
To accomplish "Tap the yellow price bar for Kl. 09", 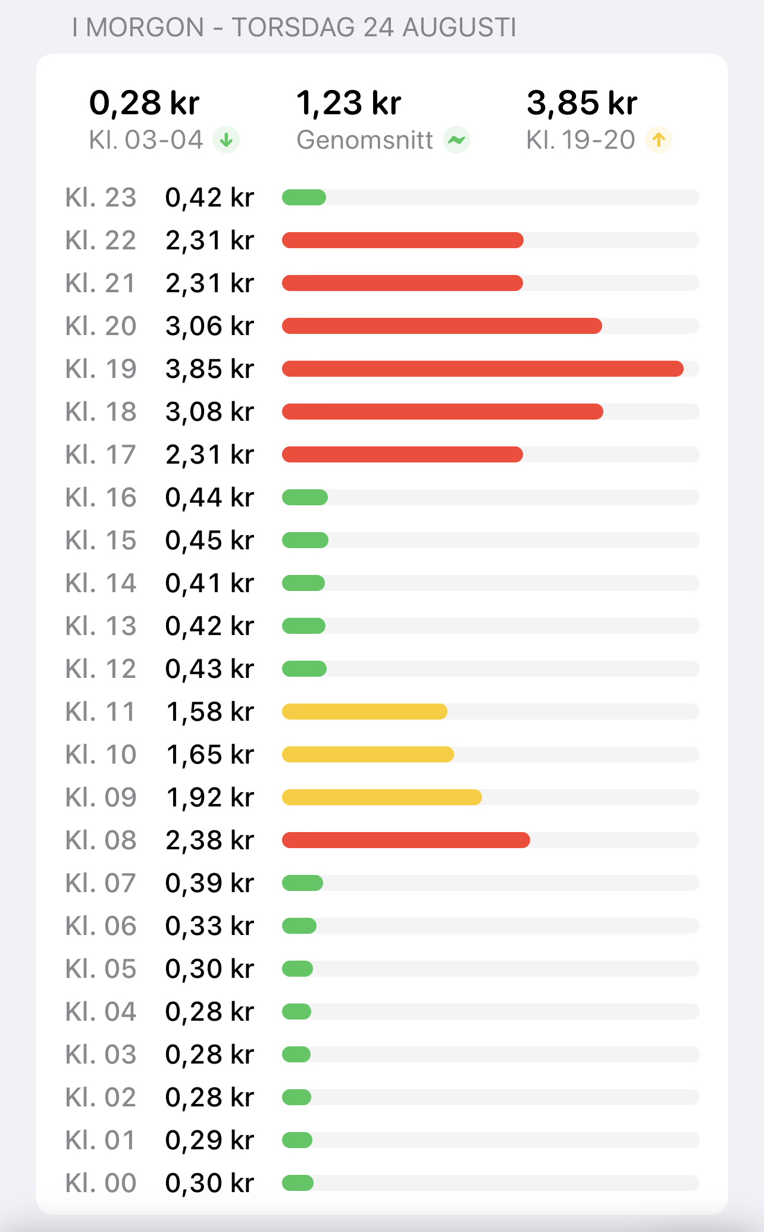I will 382,798.
